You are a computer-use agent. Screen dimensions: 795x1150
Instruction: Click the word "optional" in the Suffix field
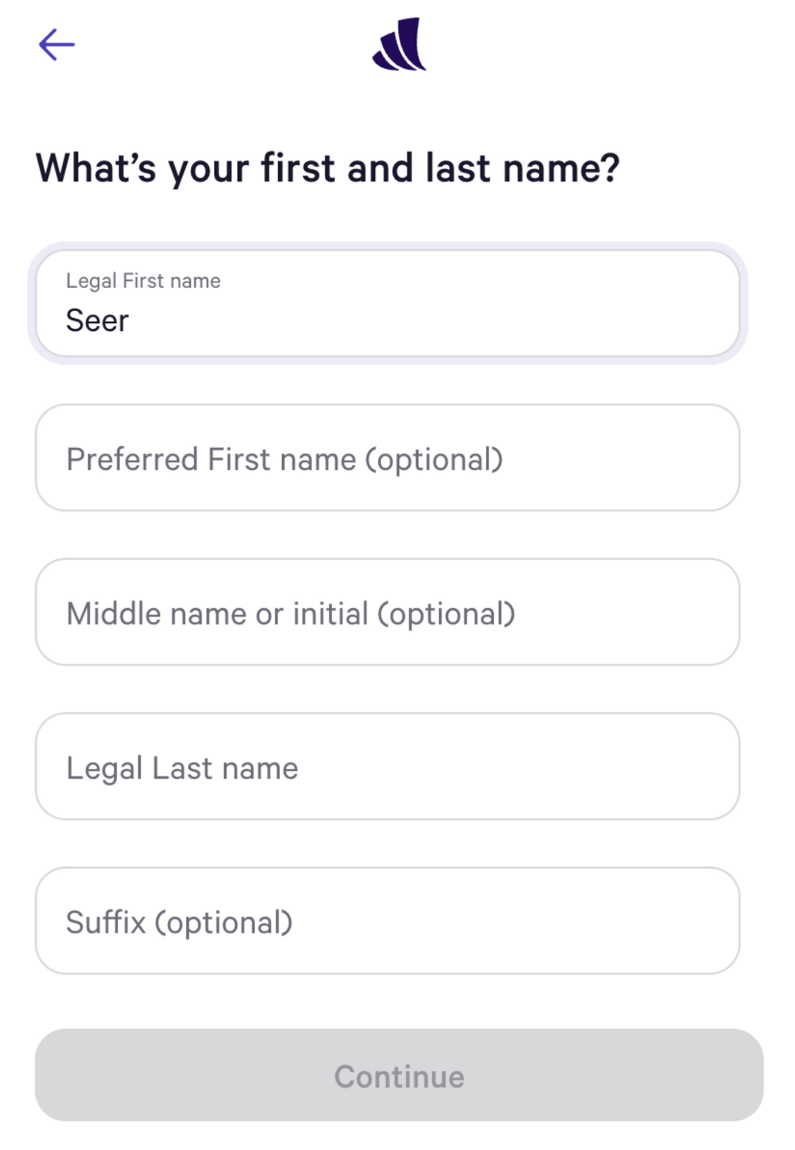click(x=224, y=923)
